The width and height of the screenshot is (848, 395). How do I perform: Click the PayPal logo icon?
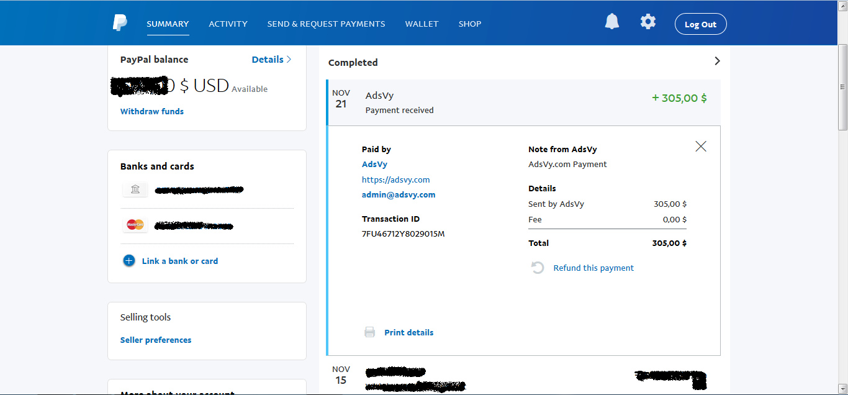tap(120, 24)
